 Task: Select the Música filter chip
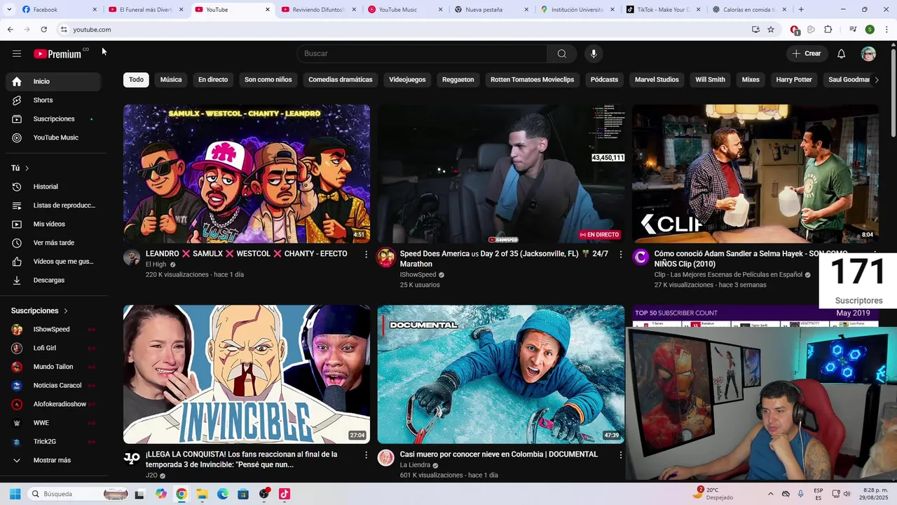171,80
